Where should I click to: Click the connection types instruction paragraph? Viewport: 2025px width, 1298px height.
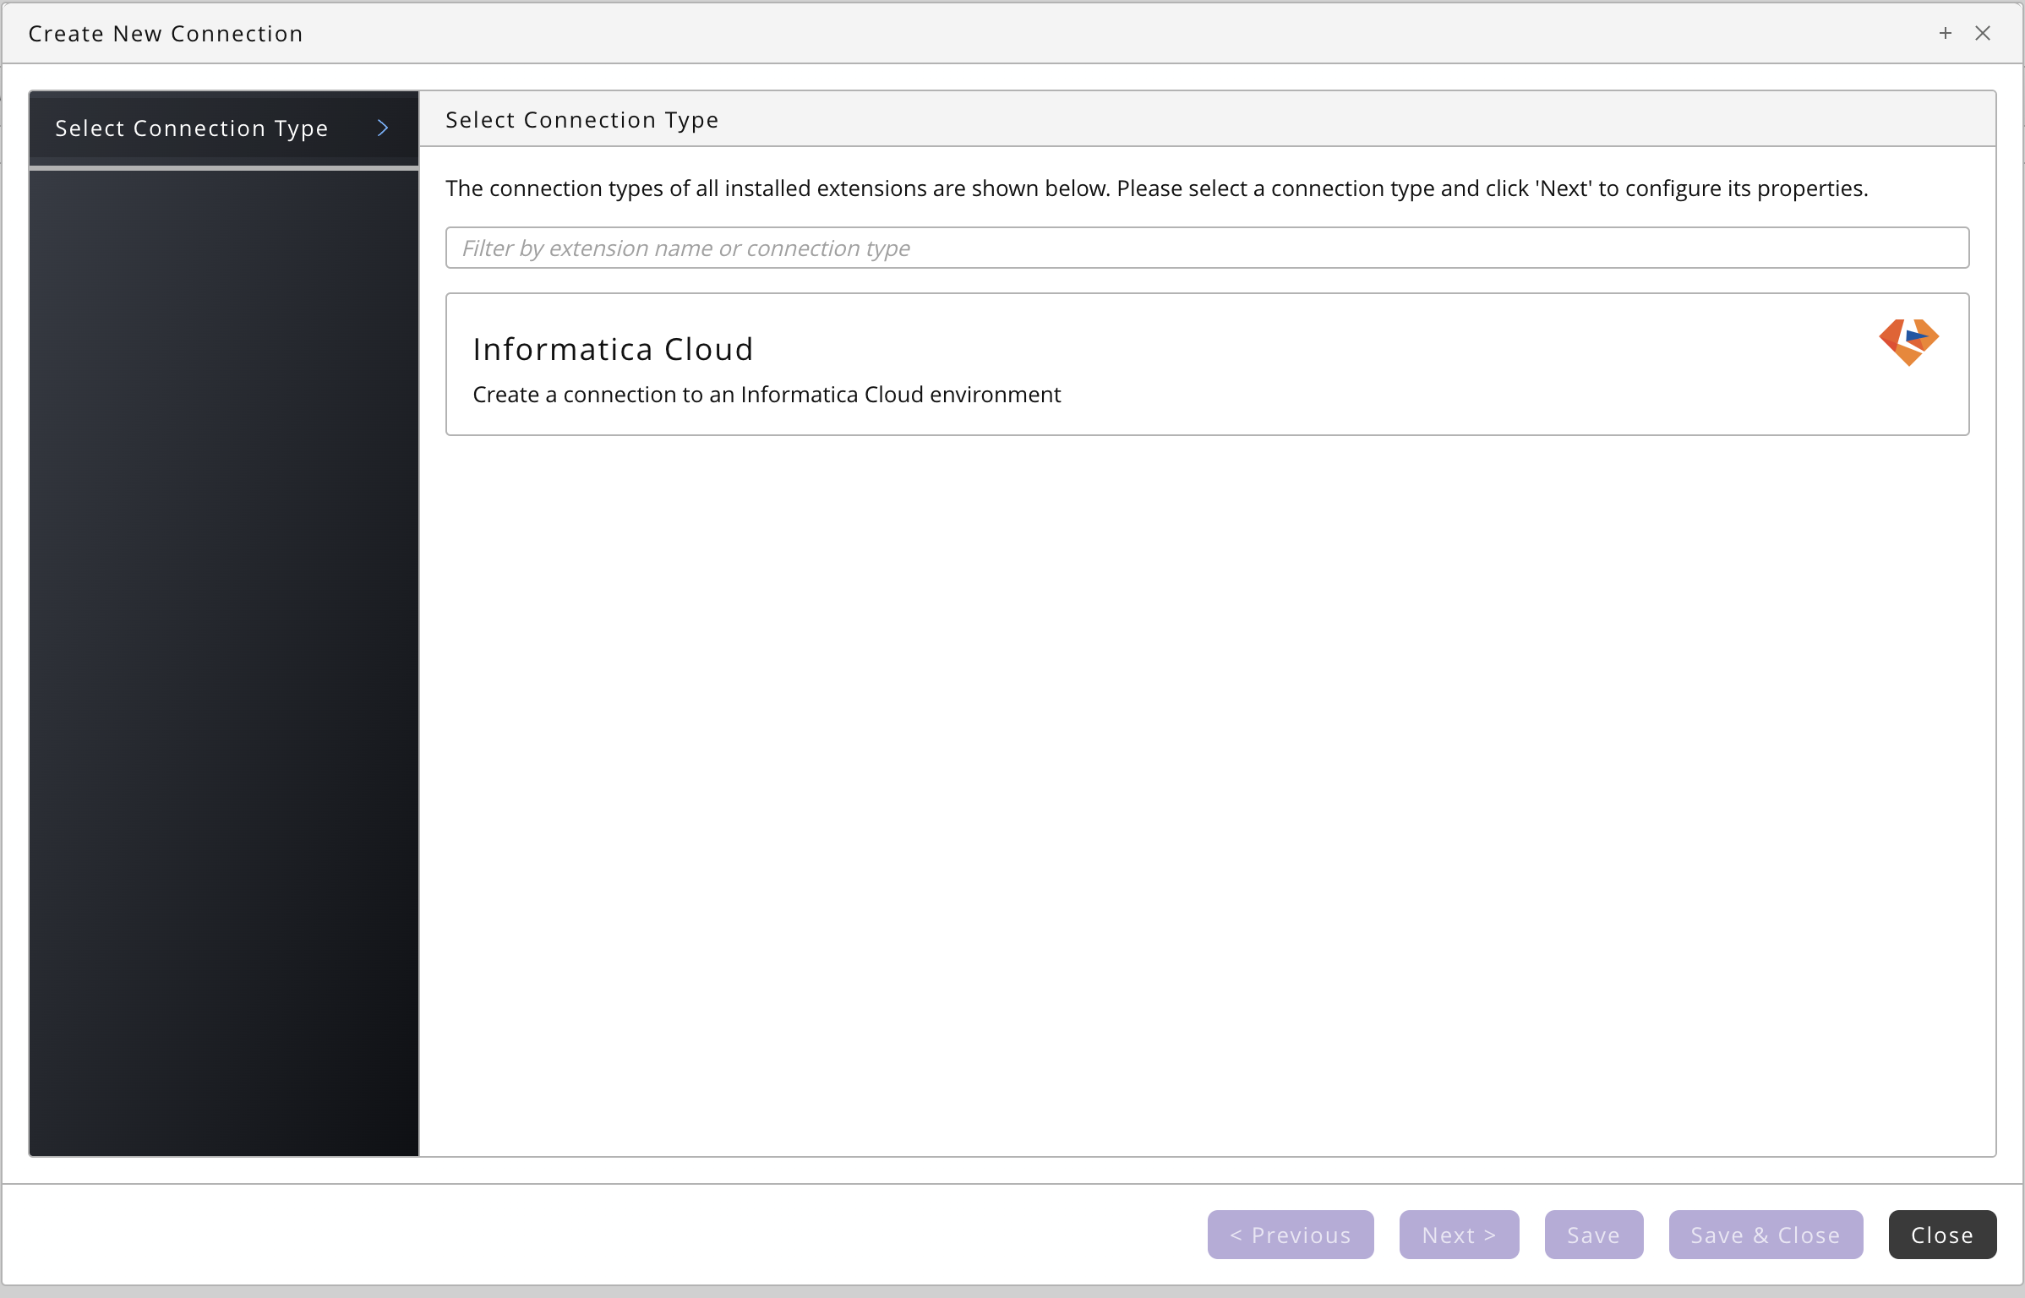click(1156, 188)
